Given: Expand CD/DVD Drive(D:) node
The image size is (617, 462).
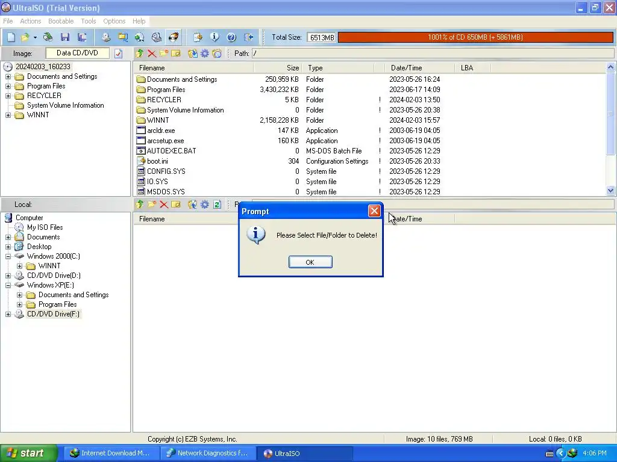Looking at the screenshot, I should coord(8,276).
